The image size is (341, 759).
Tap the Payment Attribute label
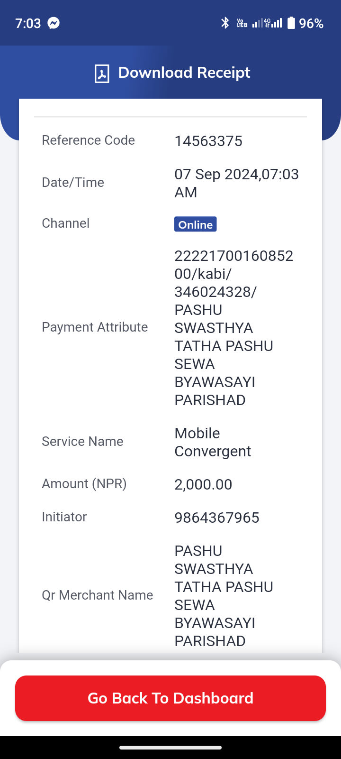[95, 327]
